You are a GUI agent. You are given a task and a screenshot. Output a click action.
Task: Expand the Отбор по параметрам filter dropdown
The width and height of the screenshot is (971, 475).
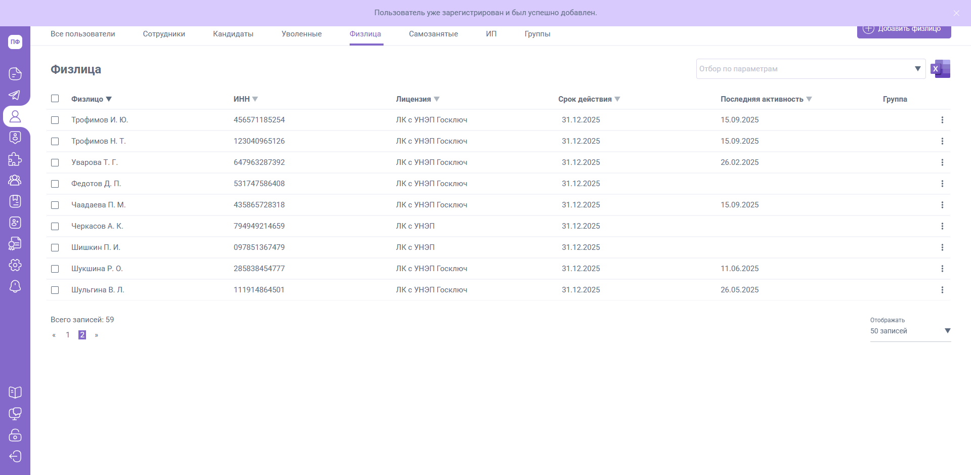917,69
